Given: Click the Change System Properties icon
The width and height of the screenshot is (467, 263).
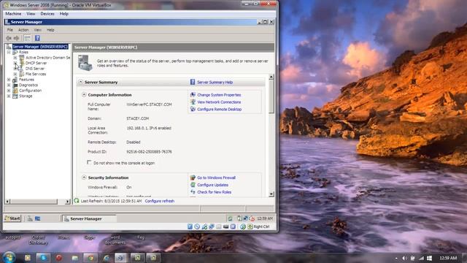Looking at the screenshot, I should tap(193, 95).
